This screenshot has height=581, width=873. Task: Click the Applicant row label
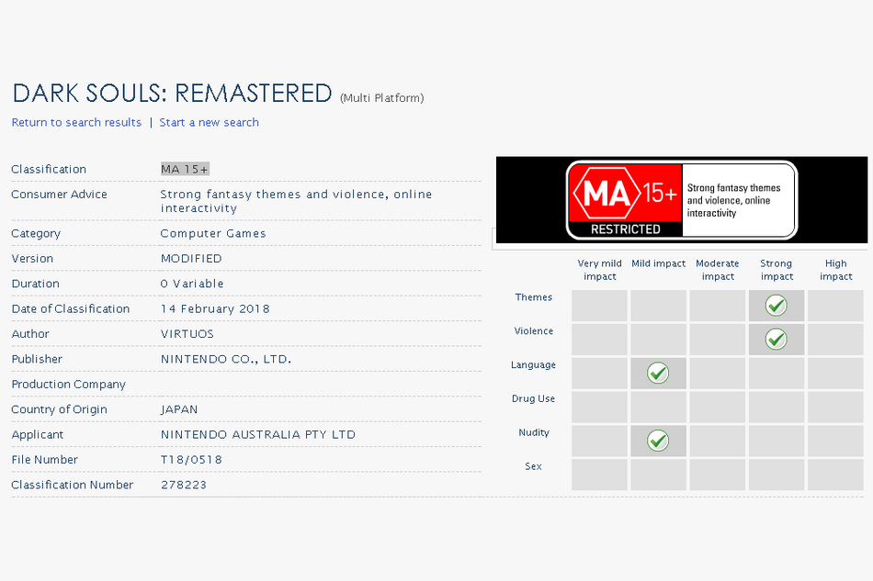point(38,434)
